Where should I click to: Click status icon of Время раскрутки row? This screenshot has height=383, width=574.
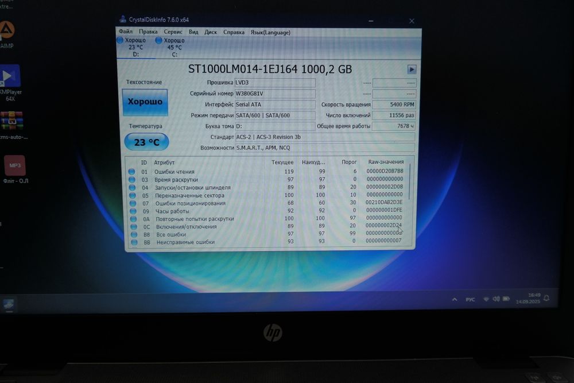coord(132,179)
